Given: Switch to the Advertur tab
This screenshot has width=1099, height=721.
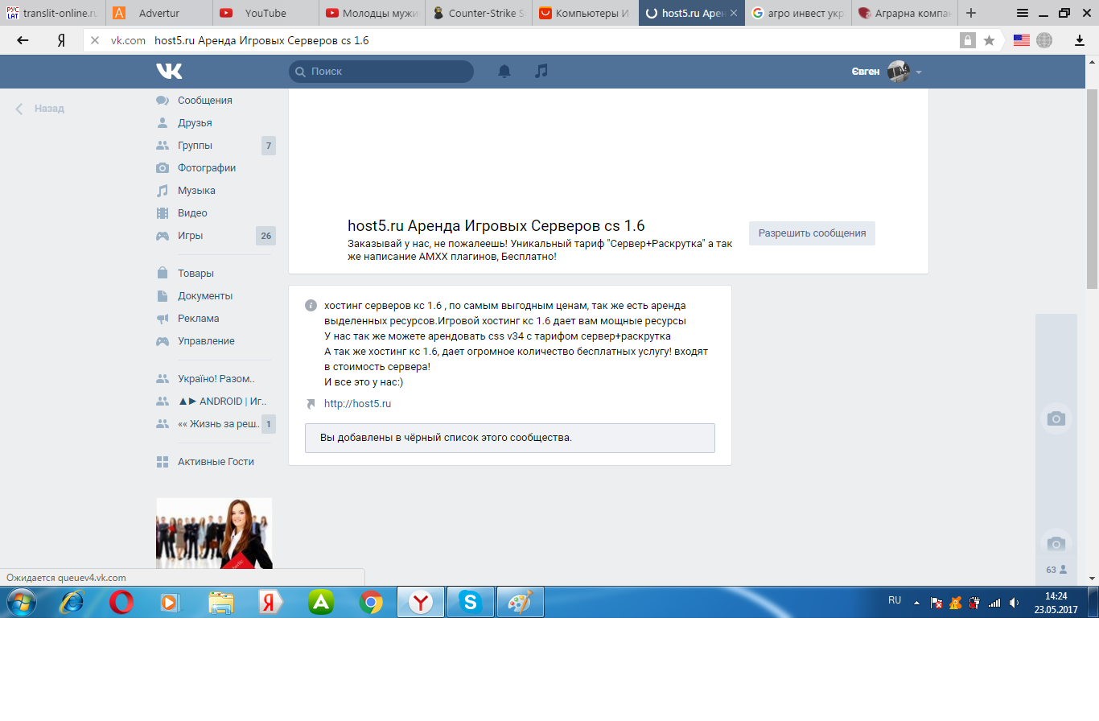Looking at the screenshot, I should [x=160, y=13].
